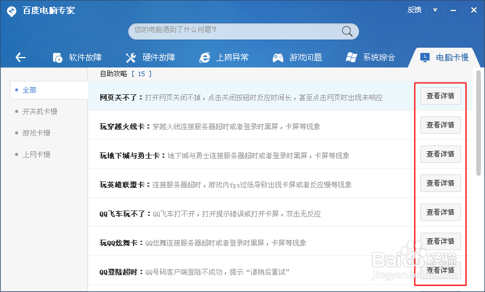485x292 pixels.
Task: View details for 网页关不了
Action: point(441,96)
